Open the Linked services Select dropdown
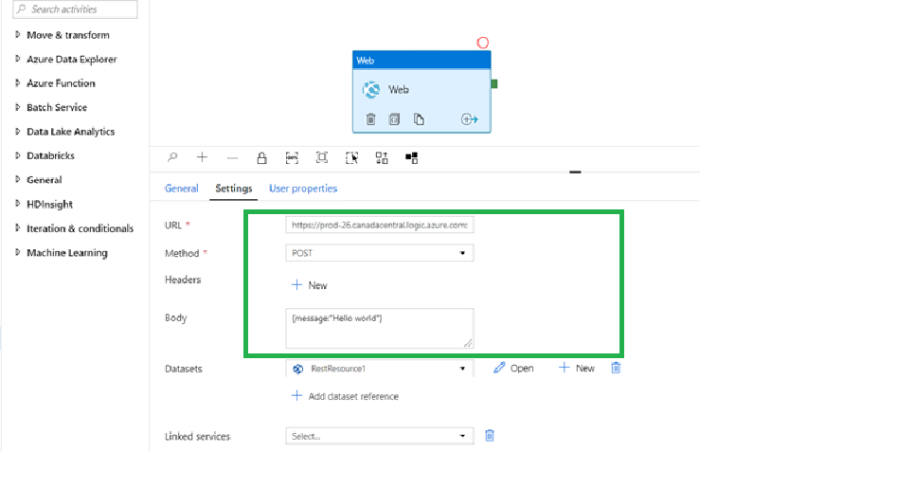 (379, 436)
